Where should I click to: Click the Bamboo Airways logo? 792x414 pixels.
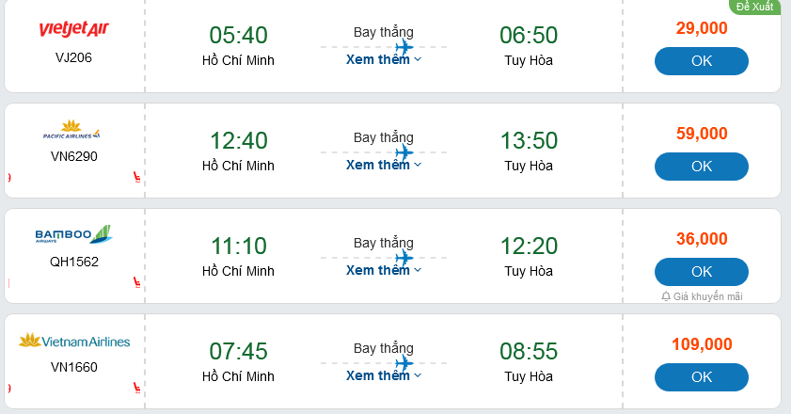pos(73,235)
